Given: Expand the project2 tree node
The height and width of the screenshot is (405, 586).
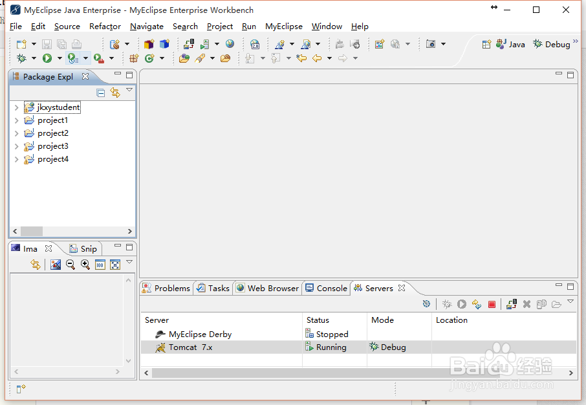Looking at the screenshot, I should [16, 133].
